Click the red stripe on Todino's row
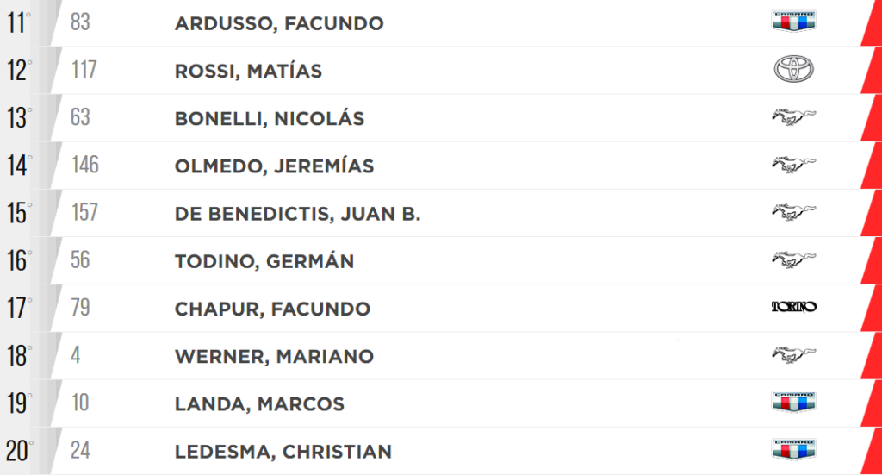The height and width of the screenshot is (475, 882). coord(872,260)
